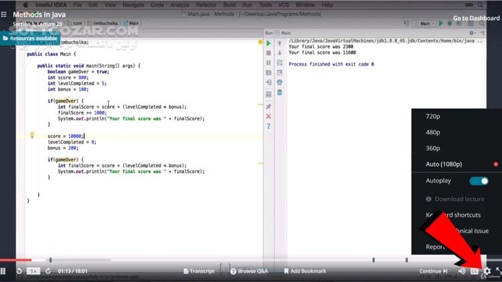Open Browse Q&A
The width and height of the screenshot is (502, 282).
click(249, 271)
